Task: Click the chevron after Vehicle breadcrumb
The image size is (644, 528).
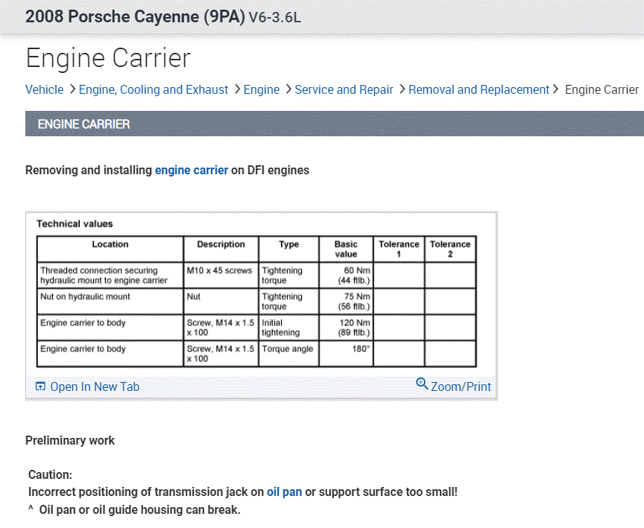Action: pyautogui.click(x=72, y=89)
